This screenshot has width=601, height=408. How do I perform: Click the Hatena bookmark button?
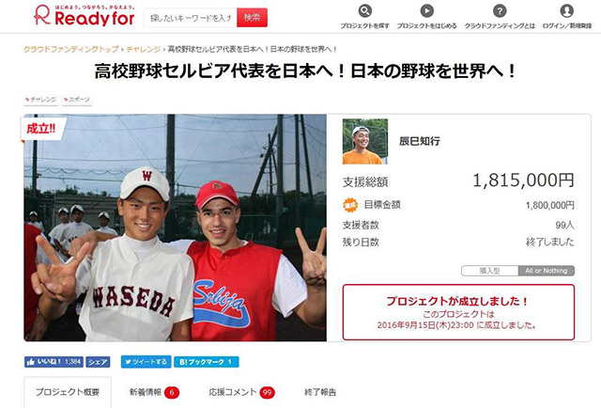pyautogui.click(x=207, y=362)
